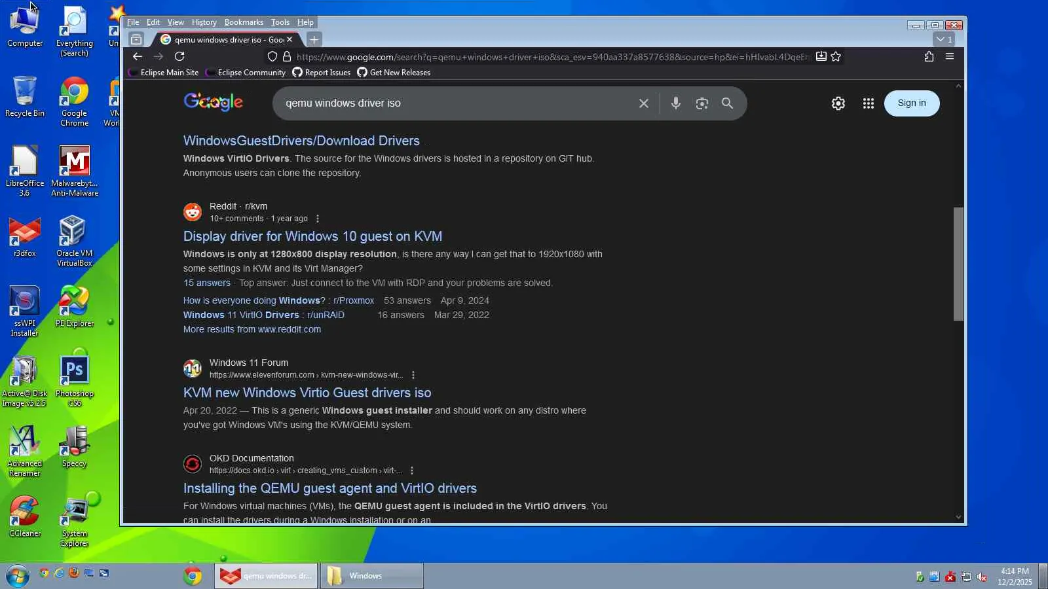Open the Bookmarks menu
This screenshot has width=1048, height=589.
pyautogui.click(x=244, y=22)
